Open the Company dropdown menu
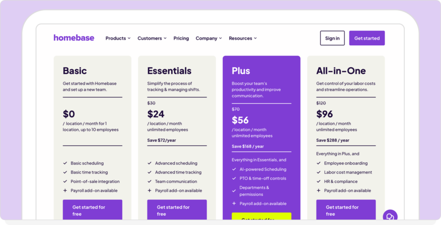 pyautogui.click(x=209, y=38)
